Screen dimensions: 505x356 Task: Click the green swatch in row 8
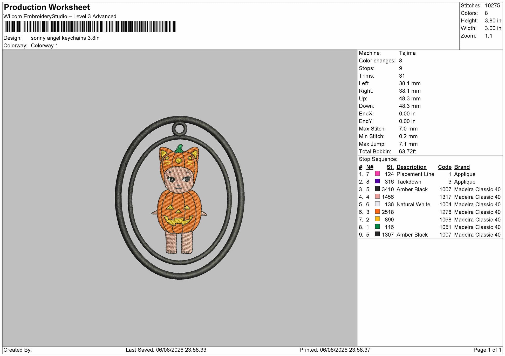point(377,227)
